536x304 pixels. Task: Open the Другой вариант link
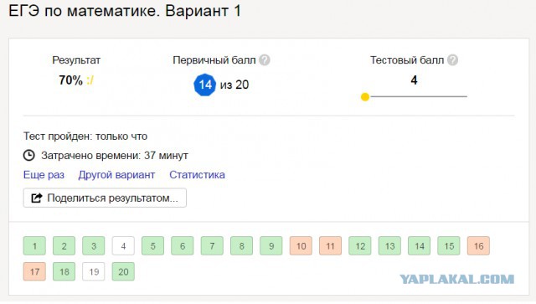pyautogui.click(x=116, y=175)
